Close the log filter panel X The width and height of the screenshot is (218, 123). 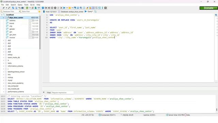click(x=44, y=92)
